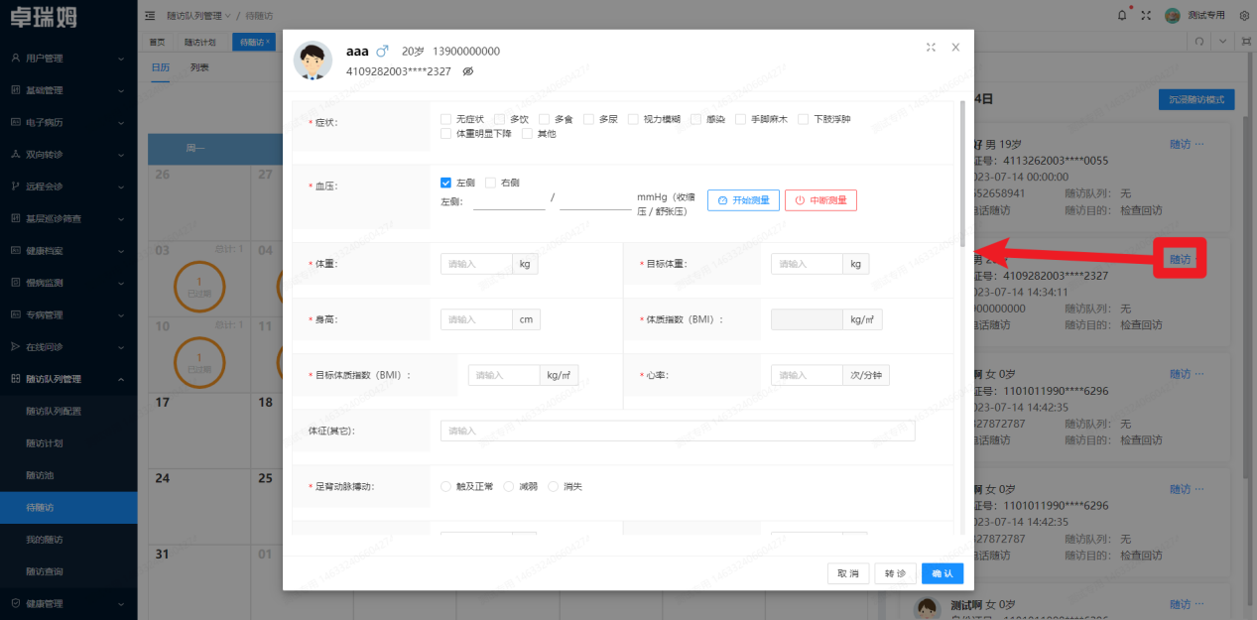The image size is (1257, 620).
Task: Expand 用户管理 sidebar chevron
Action: click(121, 58)
